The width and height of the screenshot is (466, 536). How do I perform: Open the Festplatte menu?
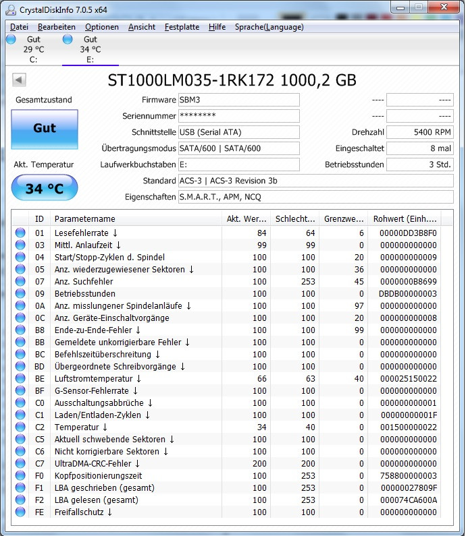[182, 27]
